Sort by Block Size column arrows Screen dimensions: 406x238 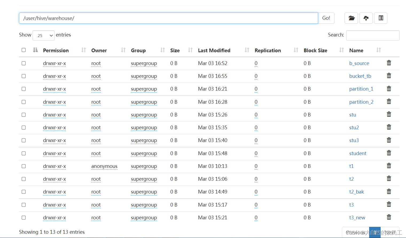point(341,50)
